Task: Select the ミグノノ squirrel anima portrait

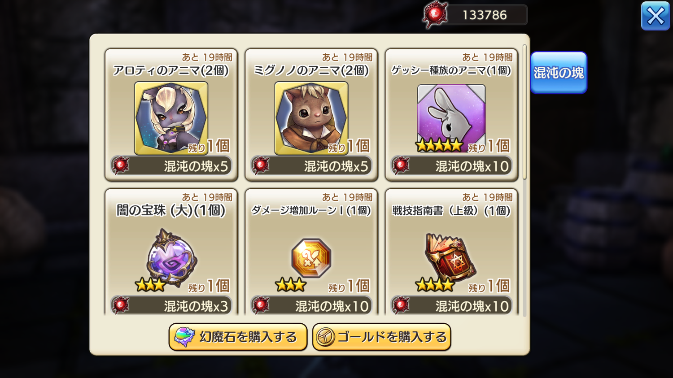Action: [311, 118]
